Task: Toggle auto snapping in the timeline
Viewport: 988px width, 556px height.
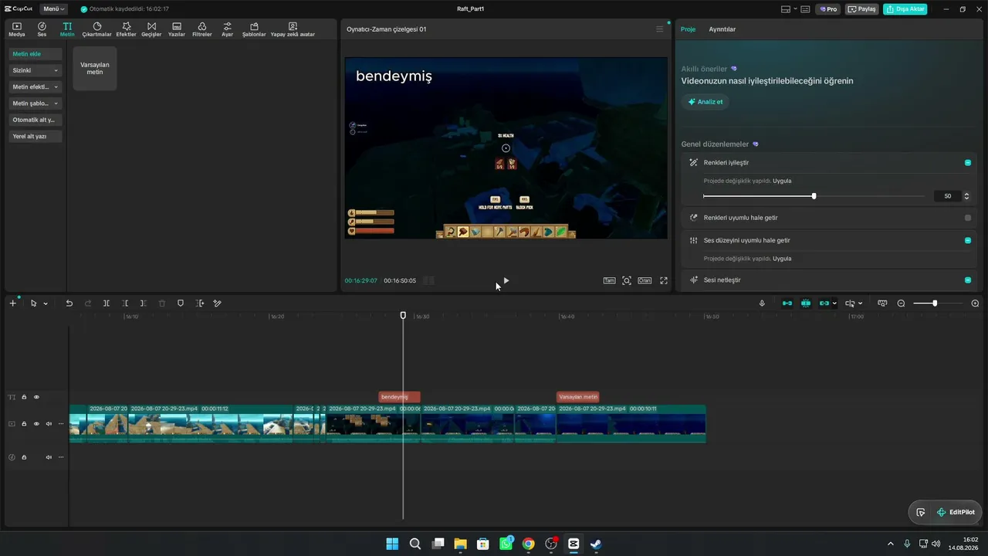Action: pyautogui.click(x=806, y=303)
